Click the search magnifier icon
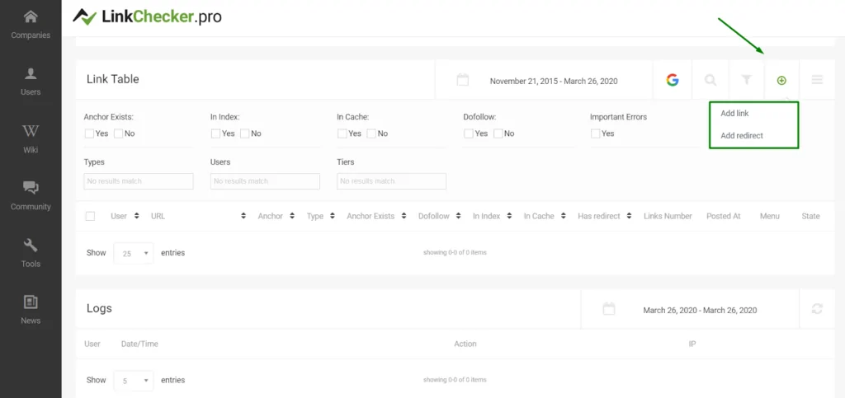Image resolution: width=845 pixels, height=398 pixels. [710, 80]
